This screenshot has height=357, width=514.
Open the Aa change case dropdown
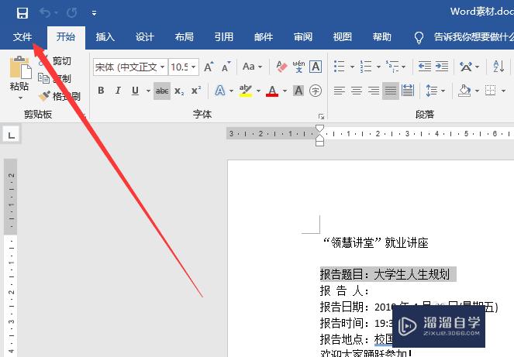tap(252, 67)
